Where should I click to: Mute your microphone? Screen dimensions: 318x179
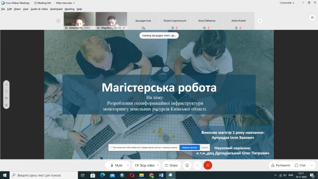[x=116, y=166]
